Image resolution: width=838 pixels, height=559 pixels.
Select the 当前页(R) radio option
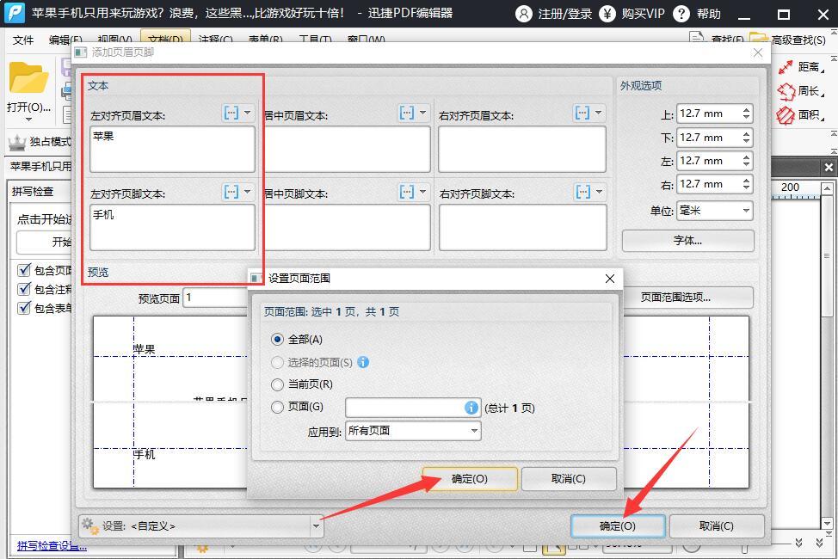pyautogui.click(x=277, y=384)
